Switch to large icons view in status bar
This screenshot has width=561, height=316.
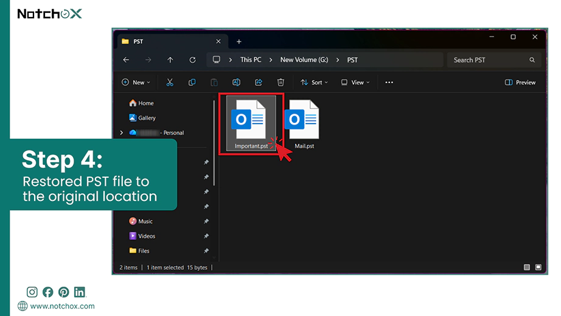[538, 267]
